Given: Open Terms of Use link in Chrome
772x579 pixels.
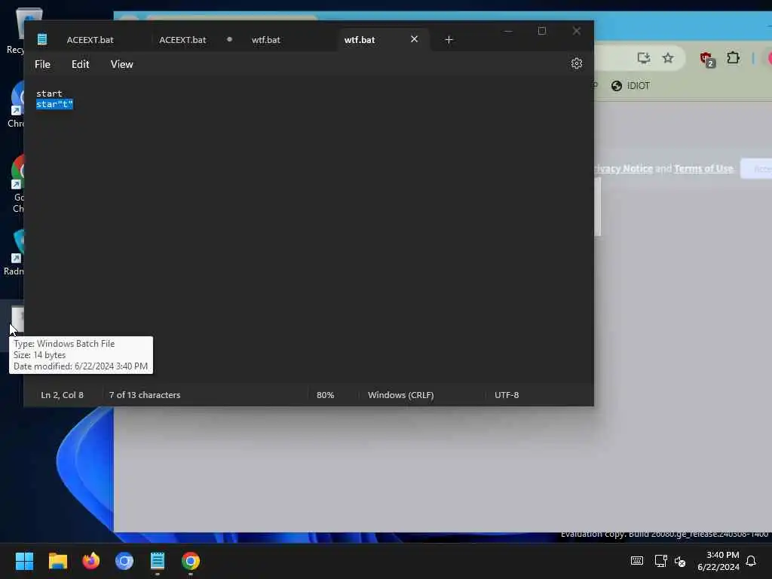Looking at the screenshot, I should tap(703, 168).
